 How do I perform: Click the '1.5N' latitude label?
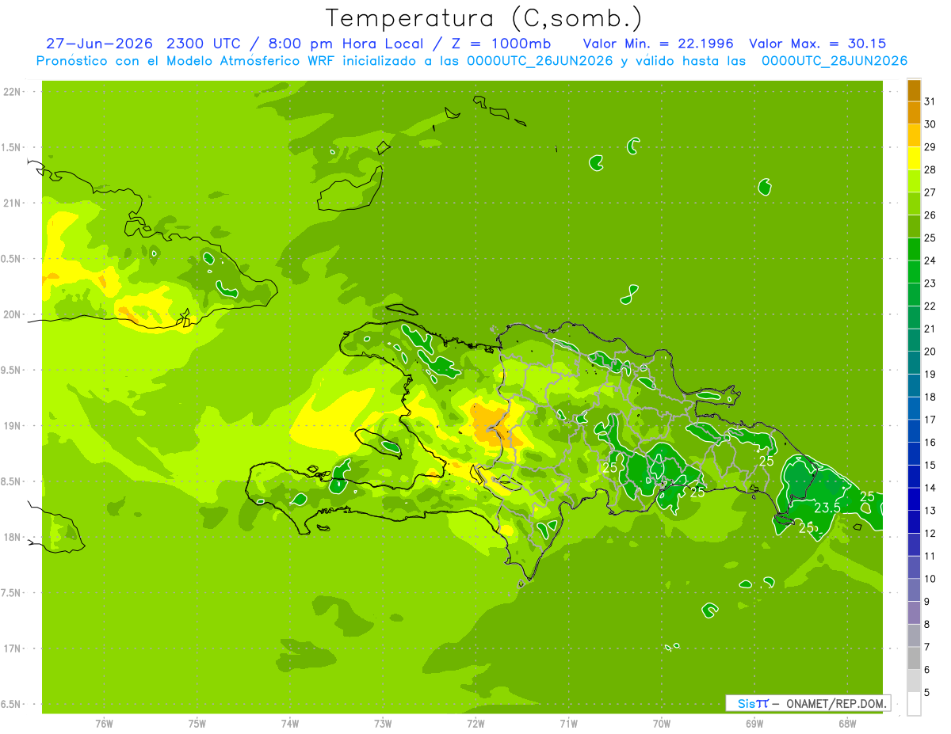click(x=11, y=147)
